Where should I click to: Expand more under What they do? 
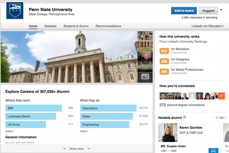pyautogui.click(x=84, y=131)
